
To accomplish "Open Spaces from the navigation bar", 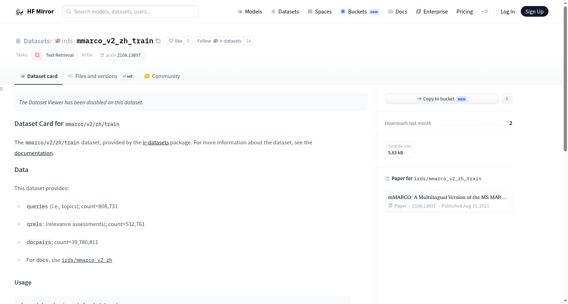I will [320, 12].
